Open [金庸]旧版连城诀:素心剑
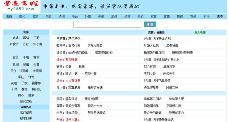 point(162,60)
